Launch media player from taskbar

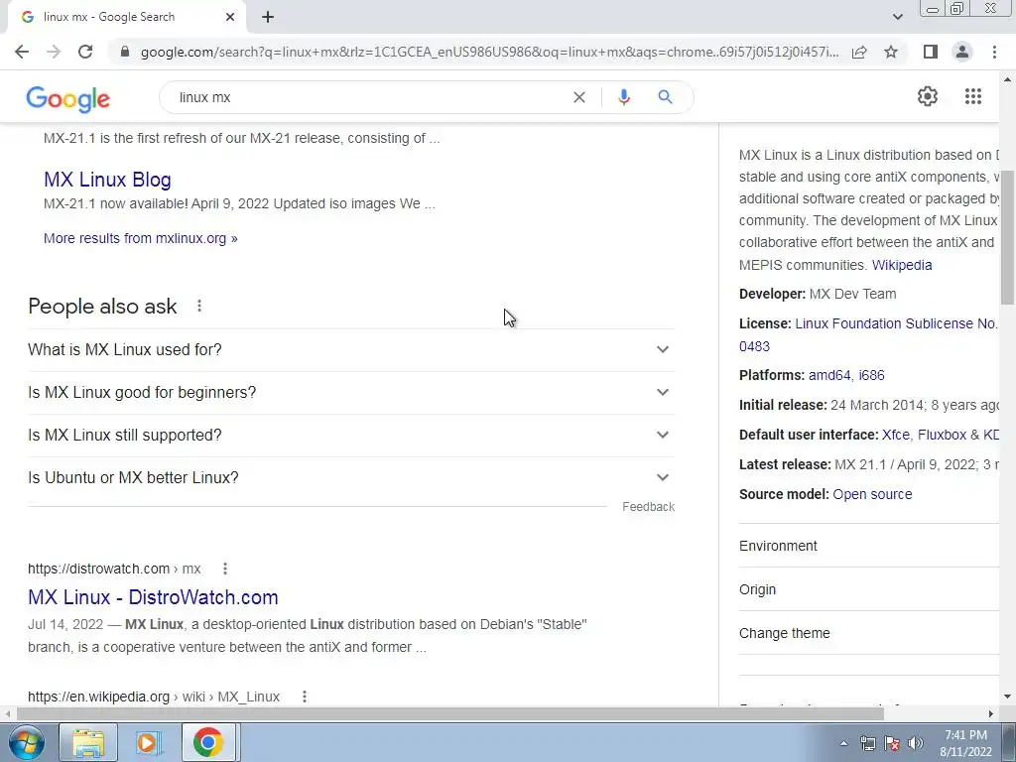[148, 742]
